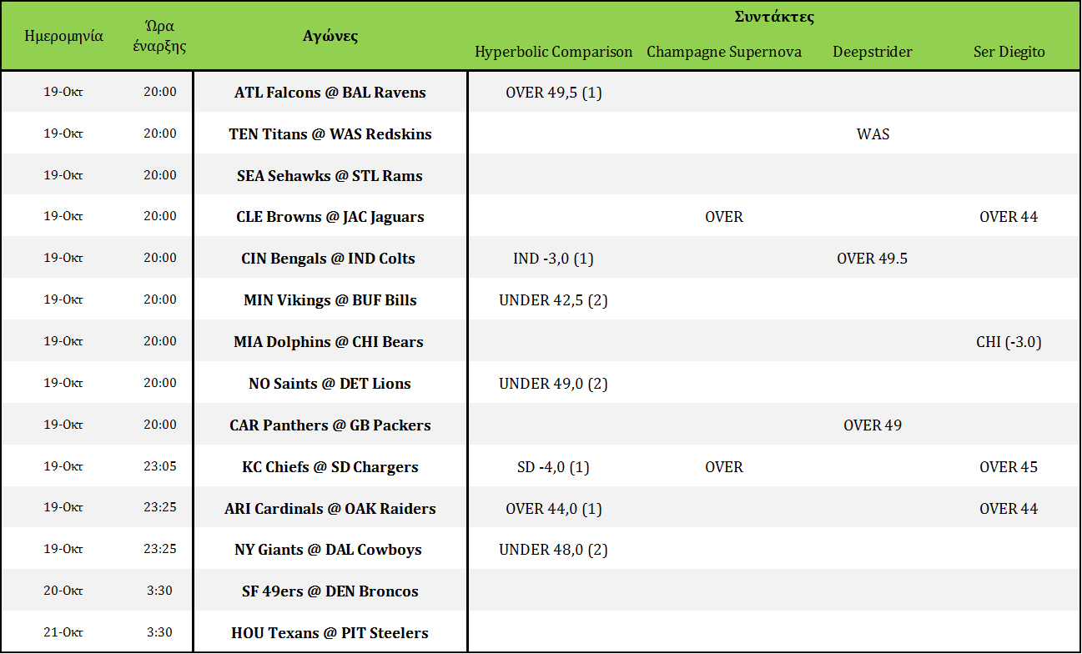The image size is (1082, 654).
Task: Select Champagne Supernova's OVER for KC Chiefs game
Action: pyautogui.click(x=724, y=467)
